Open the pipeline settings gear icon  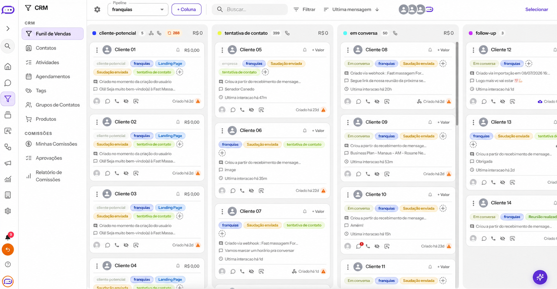97,10
